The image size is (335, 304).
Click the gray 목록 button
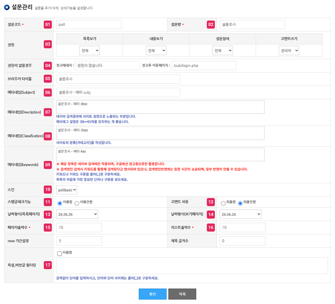(182, 294)
